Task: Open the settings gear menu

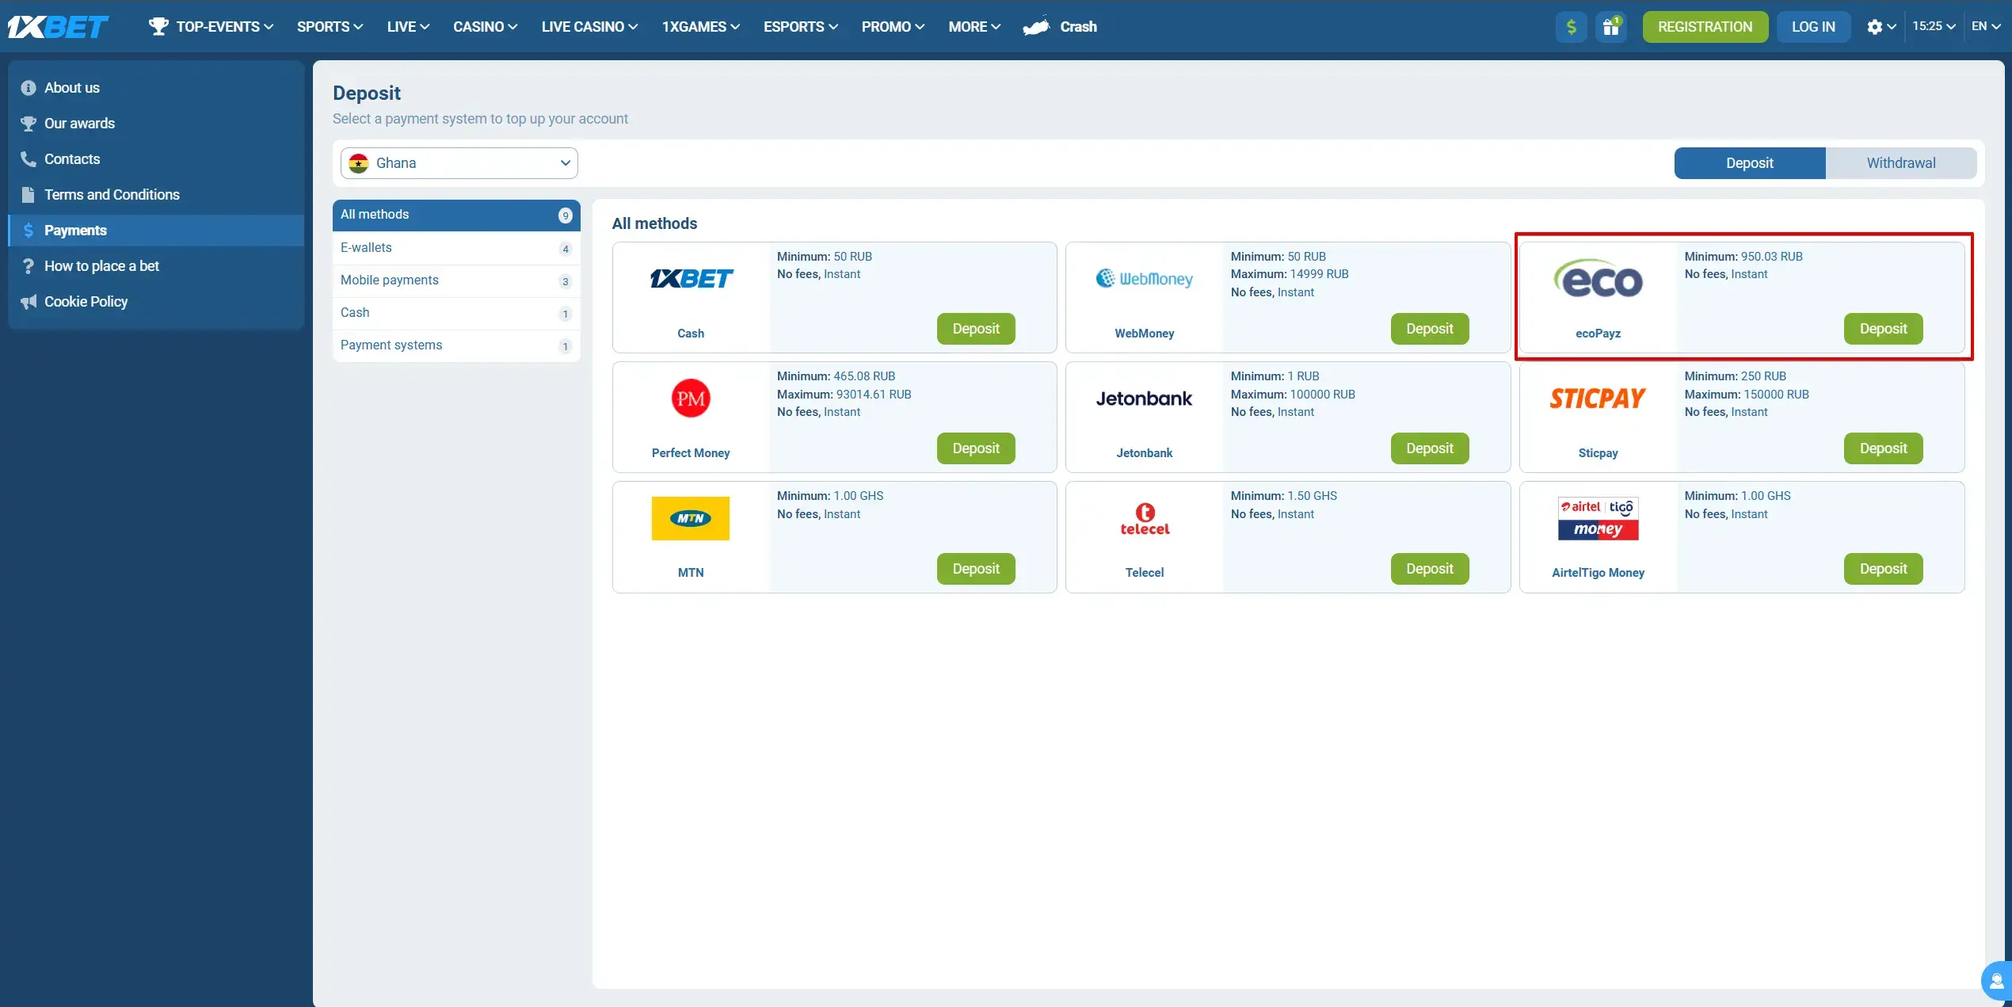Action: pos(1878,26)
